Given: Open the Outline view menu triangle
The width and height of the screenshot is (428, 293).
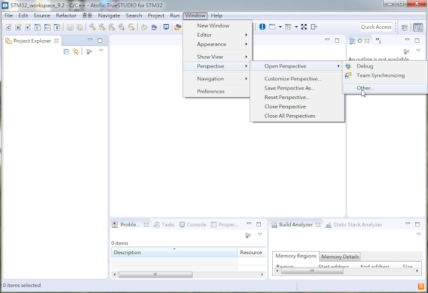Looking at the screenshot, I should pyautogui.click(x=418, y=51).
